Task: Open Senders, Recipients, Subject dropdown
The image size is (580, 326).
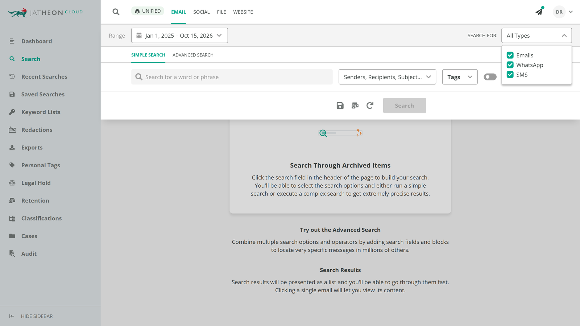Action: coord(387,77)
